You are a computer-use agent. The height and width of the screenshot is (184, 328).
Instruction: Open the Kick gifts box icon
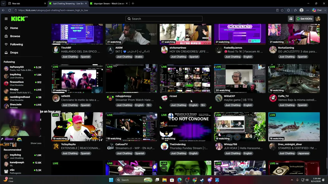tap(291, 19)
